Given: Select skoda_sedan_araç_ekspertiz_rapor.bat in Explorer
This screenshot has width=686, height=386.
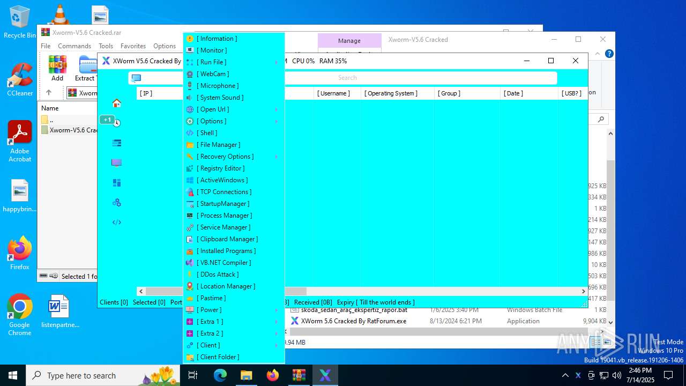Looking at the screenshot, I should point(354,310).
